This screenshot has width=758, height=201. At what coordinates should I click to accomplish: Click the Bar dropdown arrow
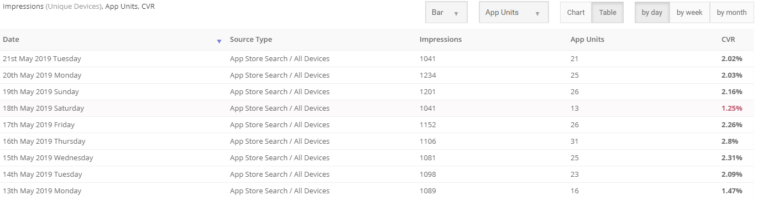(x=456, y=14)
